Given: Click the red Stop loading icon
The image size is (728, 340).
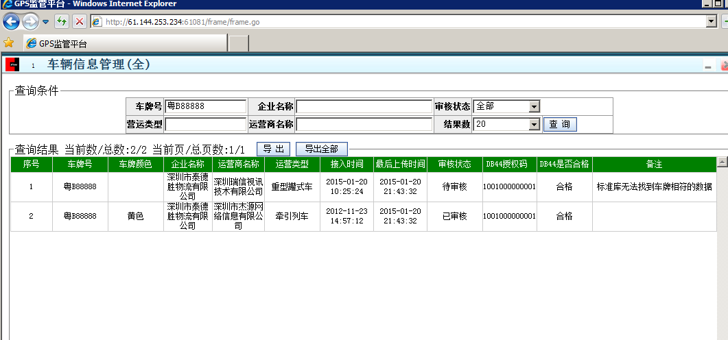Looking at the screenshot, I should click(80, 21).
